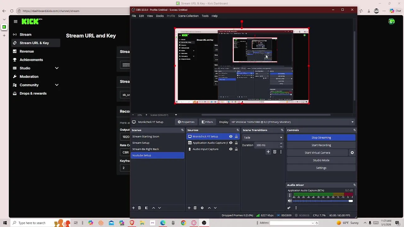The height and width of the screenshot is (227, 404).
Task: Open Virtual Camera settings gear
Action: (x=352, y=153)
